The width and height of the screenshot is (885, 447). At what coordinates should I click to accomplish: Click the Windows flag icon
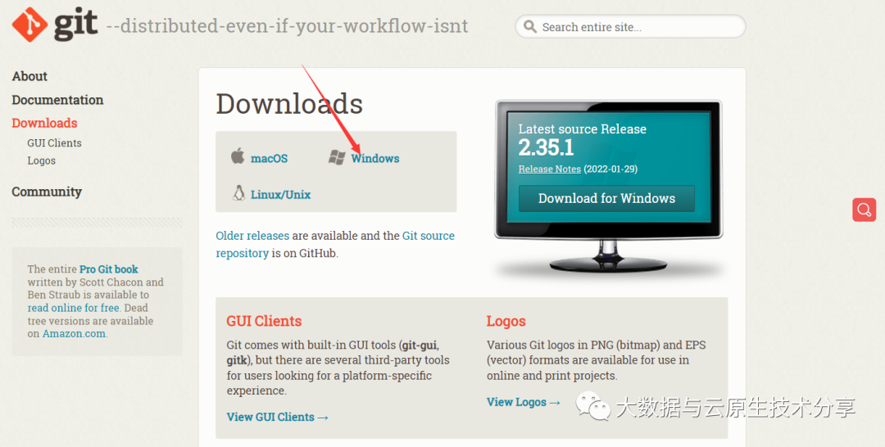337,157
